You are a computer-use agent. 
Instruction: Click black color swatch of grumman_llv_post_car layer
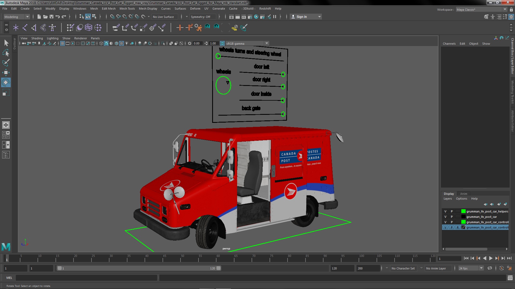point(463,217)
